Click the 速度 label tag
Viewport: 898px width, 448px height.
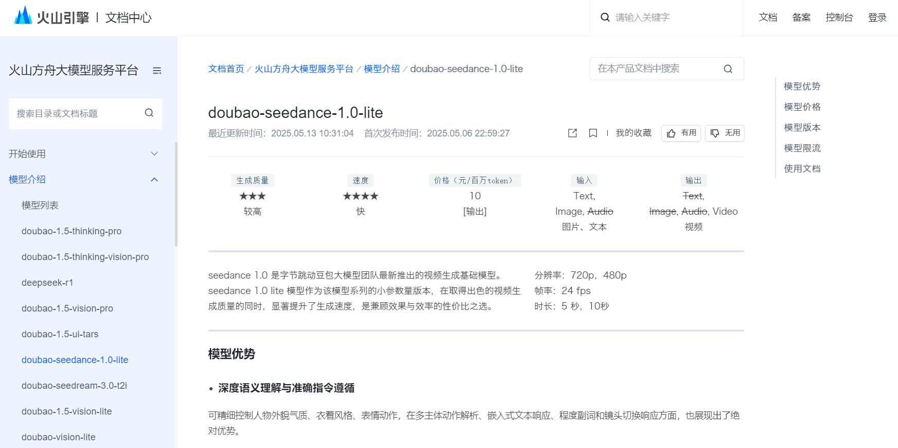(360, 180)
